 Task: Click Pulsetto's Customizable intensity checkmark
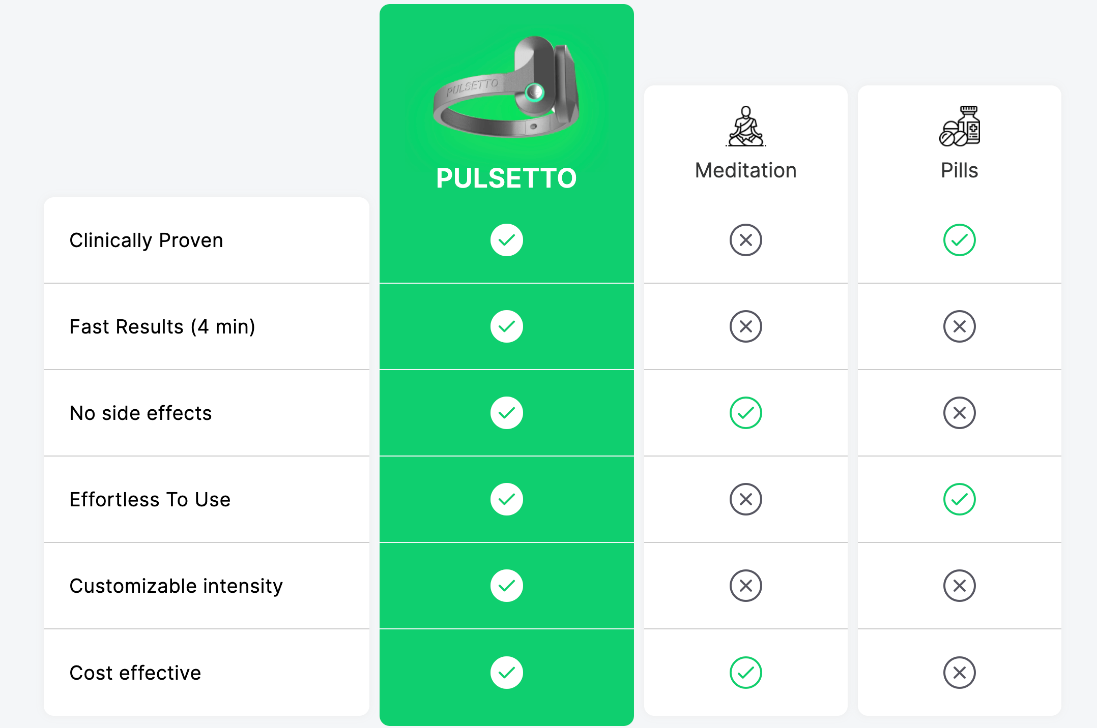(507, 586)
